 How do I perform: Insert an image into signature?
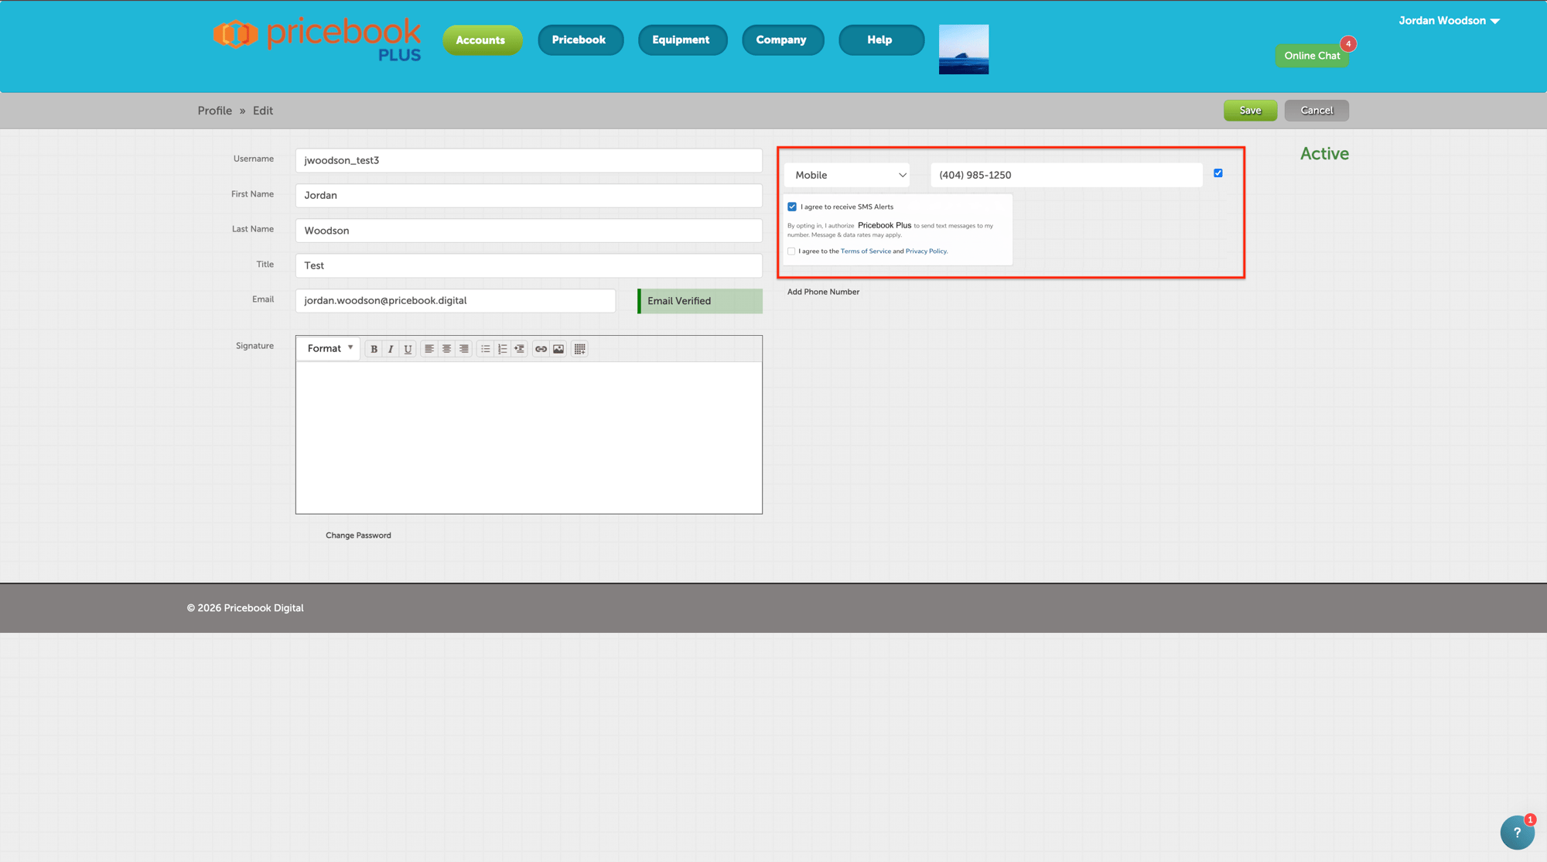coord(558,349)
